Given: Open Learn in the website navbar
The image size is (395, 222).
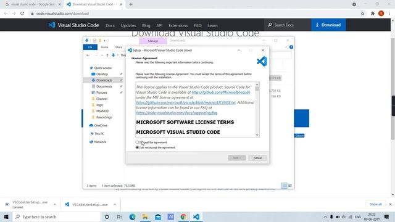Looking at the screenshot, I should pyautogui.click(x=212, y=25).
